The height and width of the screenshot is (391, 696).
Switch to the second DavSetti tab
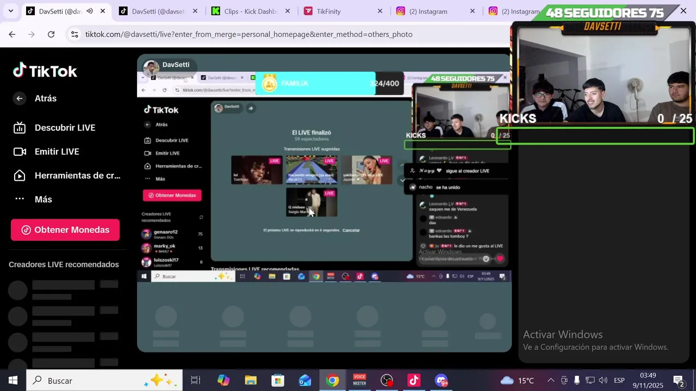158,11
